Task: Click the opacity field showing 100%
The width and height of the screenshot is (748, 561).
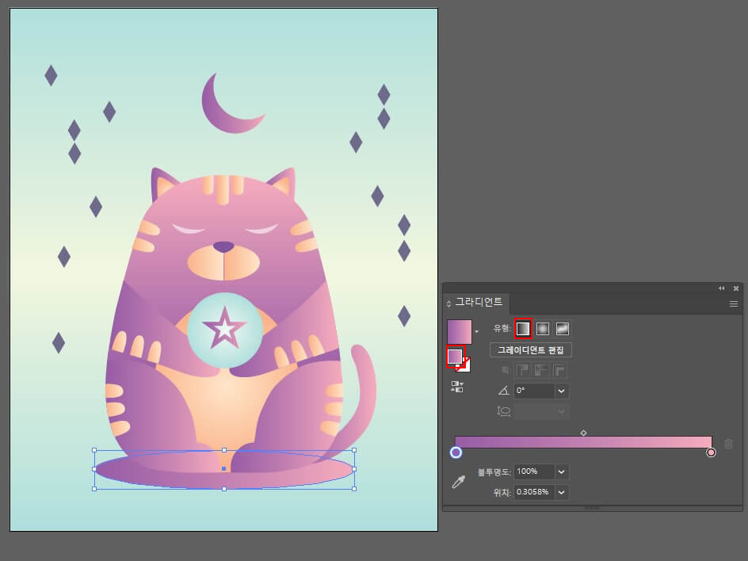Action: click(x=534, y=471)
